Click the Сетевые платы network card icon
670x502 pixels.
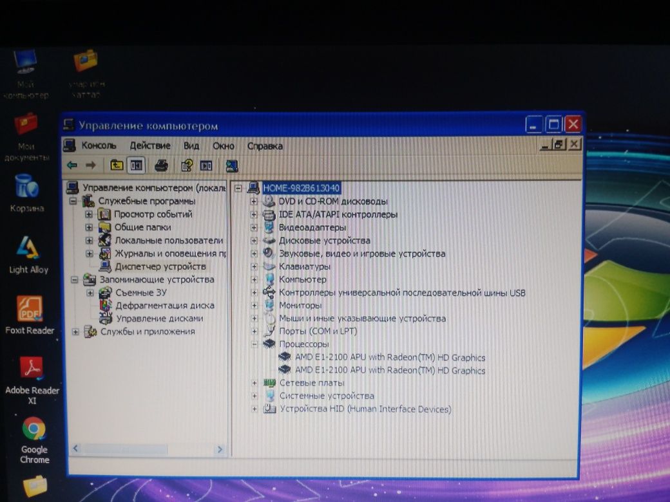tap(269, 382)
